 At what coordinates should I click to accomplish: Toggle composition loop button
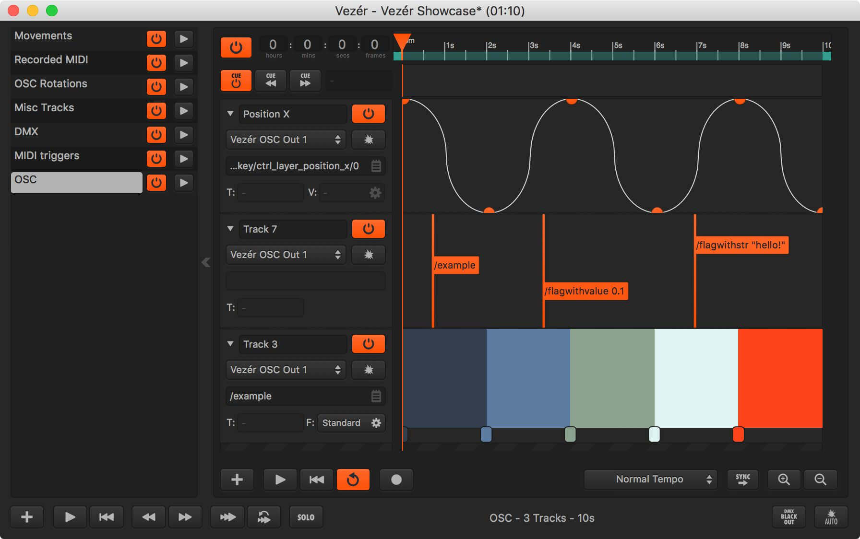(x=353, y=480)
